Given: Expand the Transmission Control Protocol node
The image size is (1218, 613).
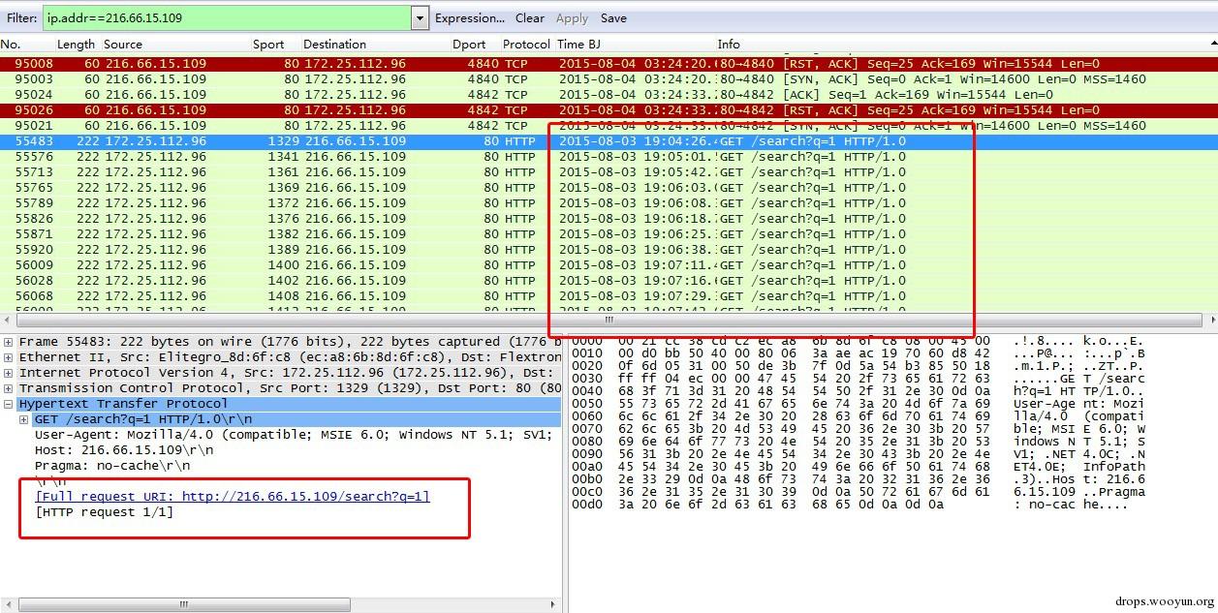Looking at the screenshot, I should [9, 388].
